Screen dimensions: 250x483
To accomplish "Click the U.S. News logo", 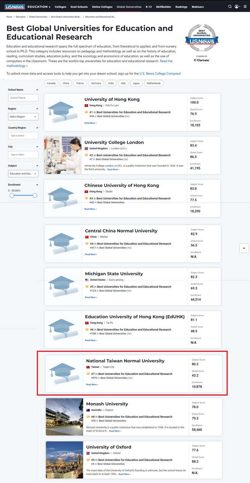I will pyautogui.click(x=15, y=7).
